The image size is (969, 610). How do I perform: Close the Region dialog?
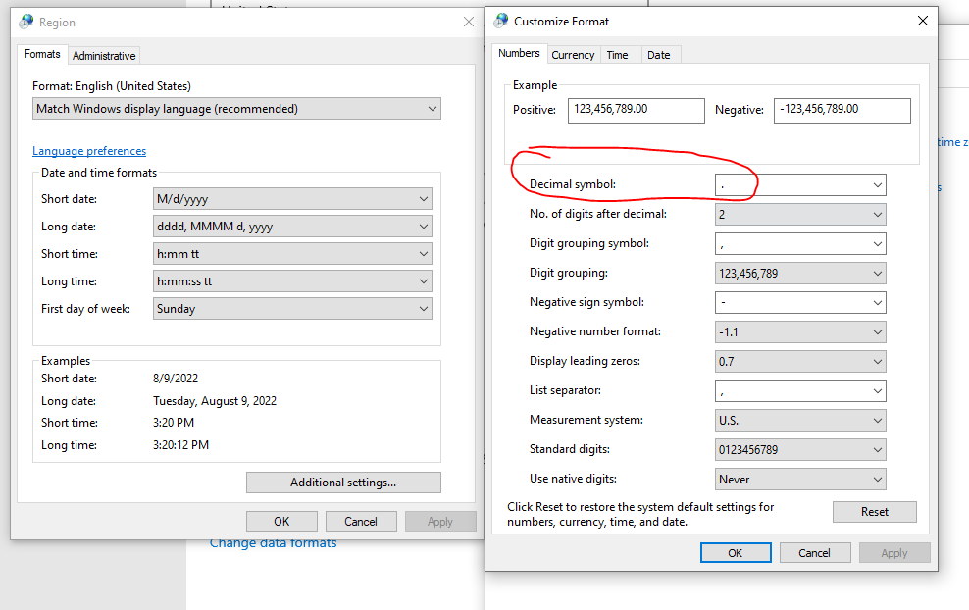[x=469, y=22]
